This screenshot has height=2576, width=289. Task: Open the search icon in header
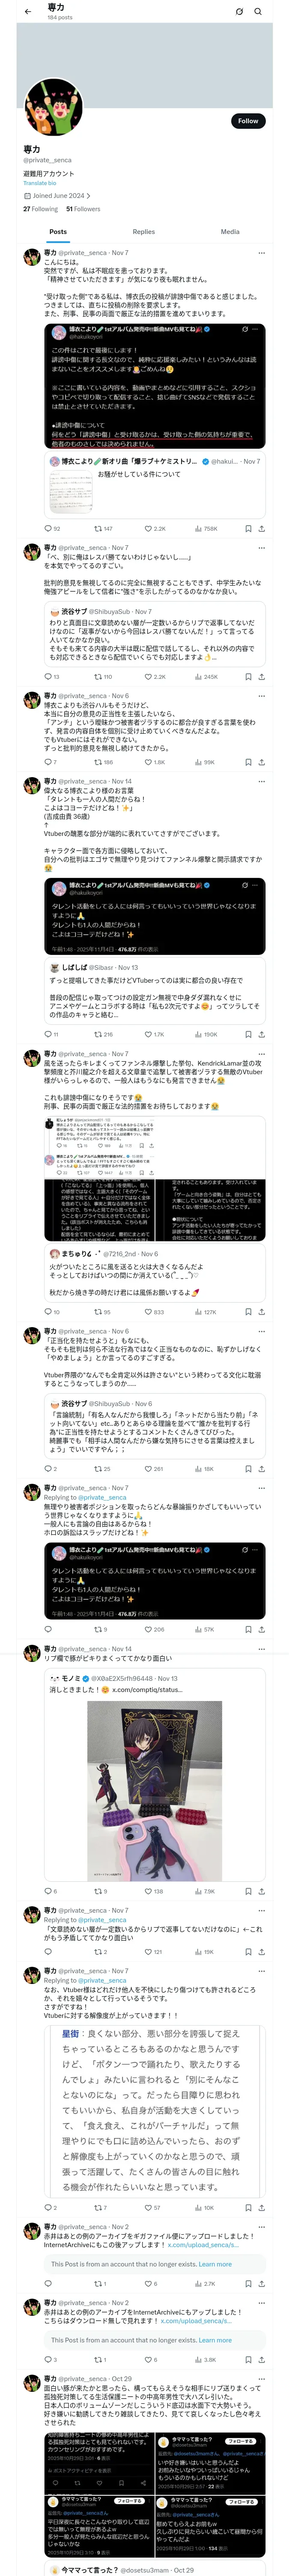pos(258,12)
